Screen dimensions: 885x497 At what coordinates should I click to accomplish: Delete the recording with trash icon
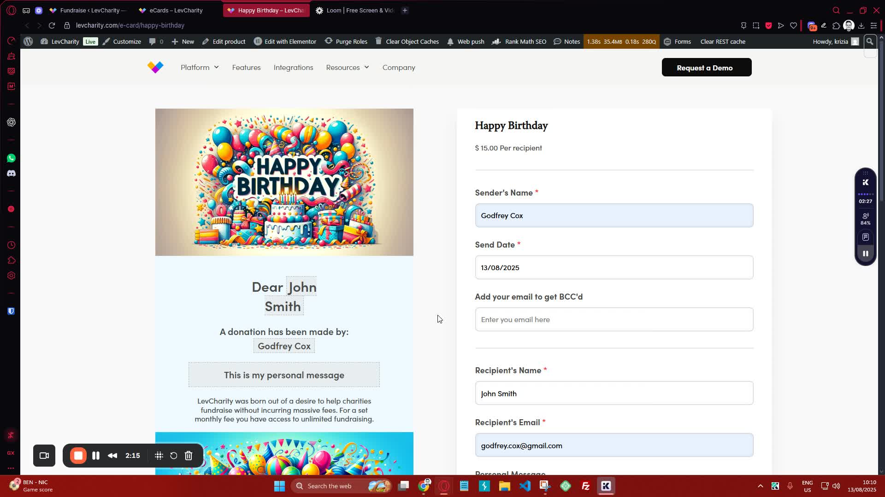coord(189,456)
